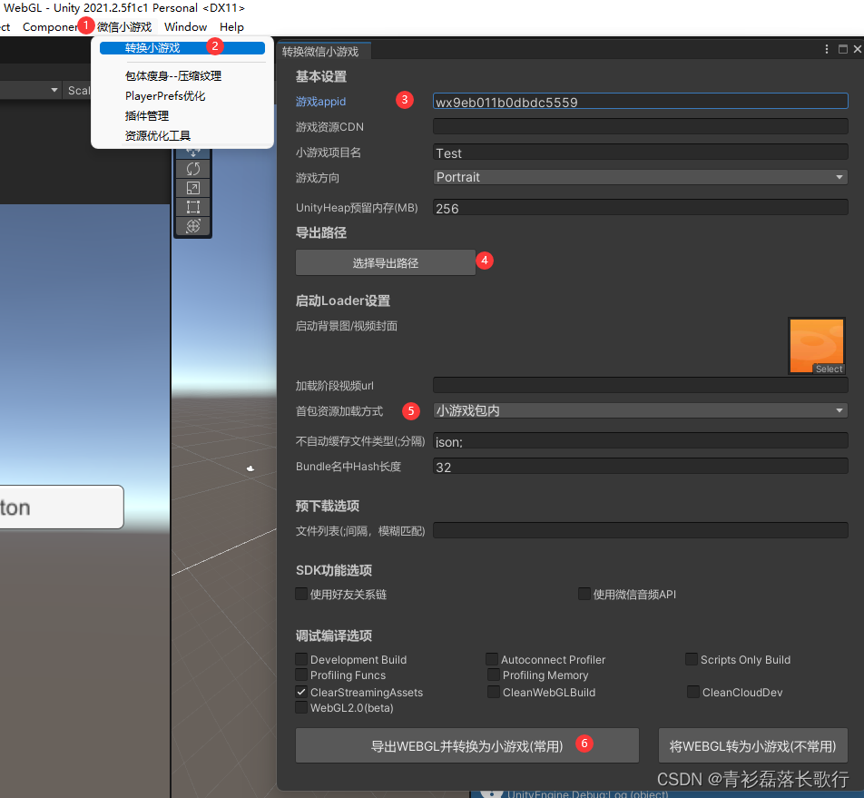Click the 启动Loader设置 heading

click(343, 300)
